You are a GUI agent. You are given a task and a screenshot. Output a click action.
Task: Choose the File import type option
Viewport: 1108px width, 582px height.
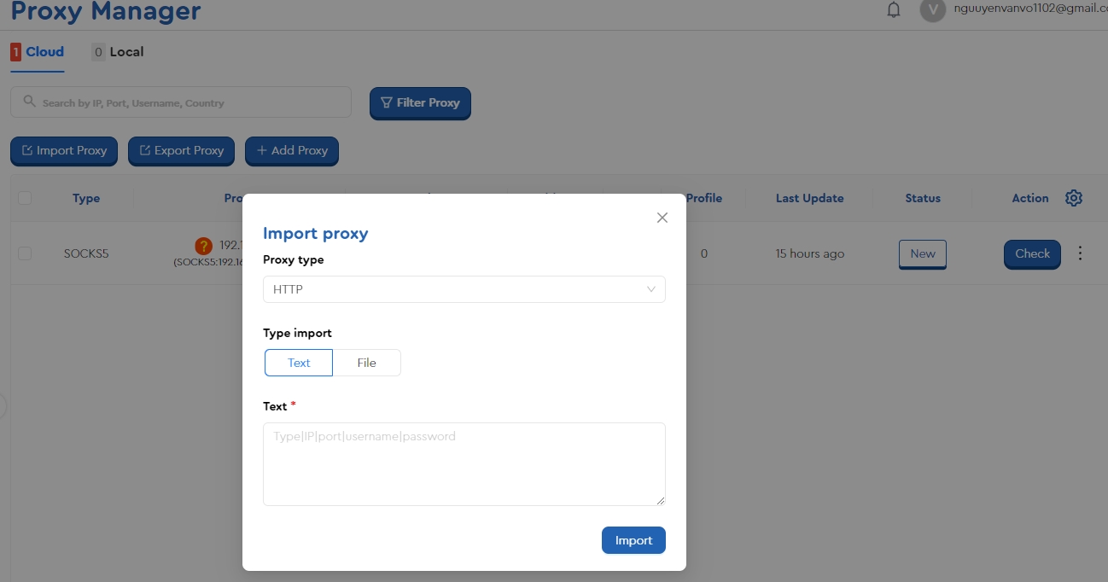(x=366, y=363)
